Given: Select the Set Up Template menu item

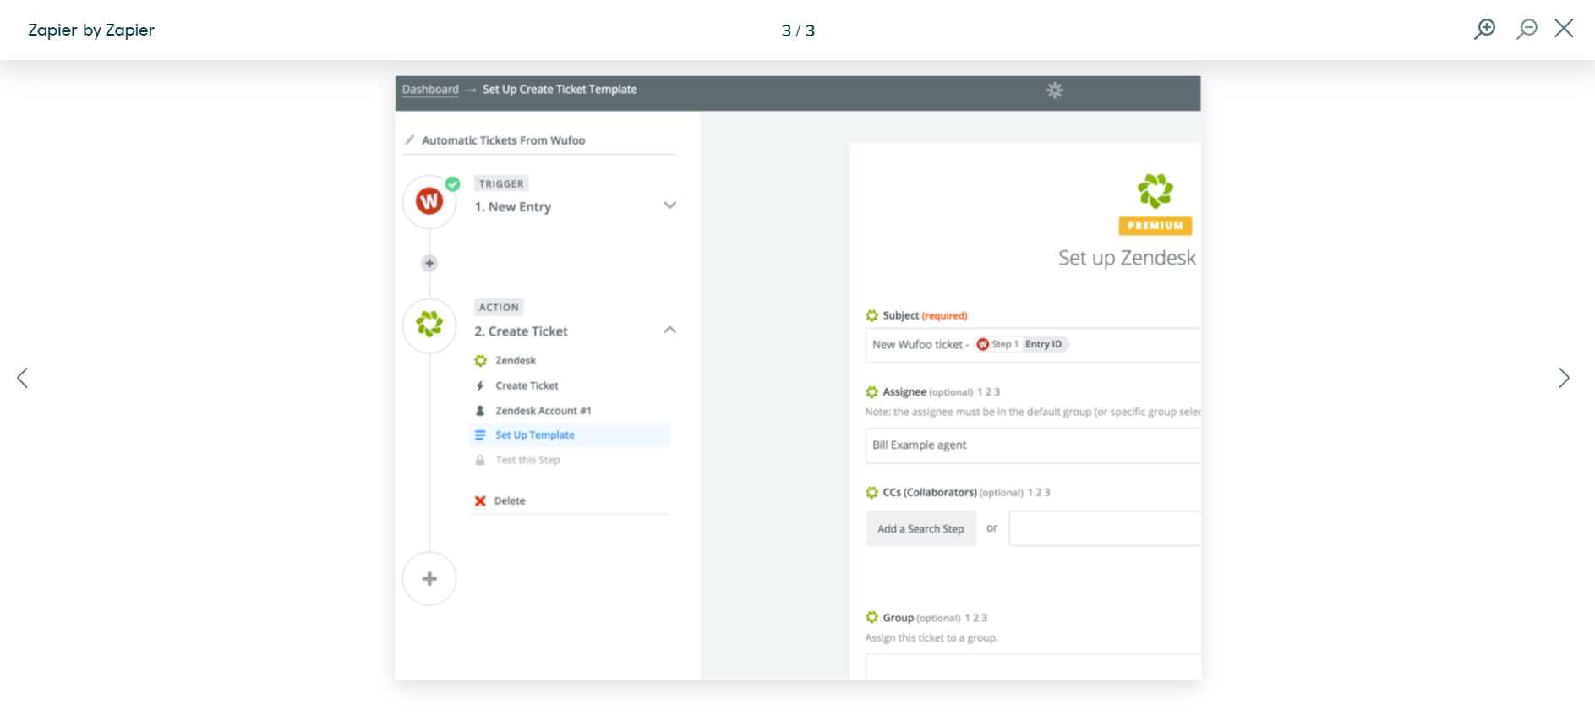Looking at the screenshot, I should coord(535,435).
